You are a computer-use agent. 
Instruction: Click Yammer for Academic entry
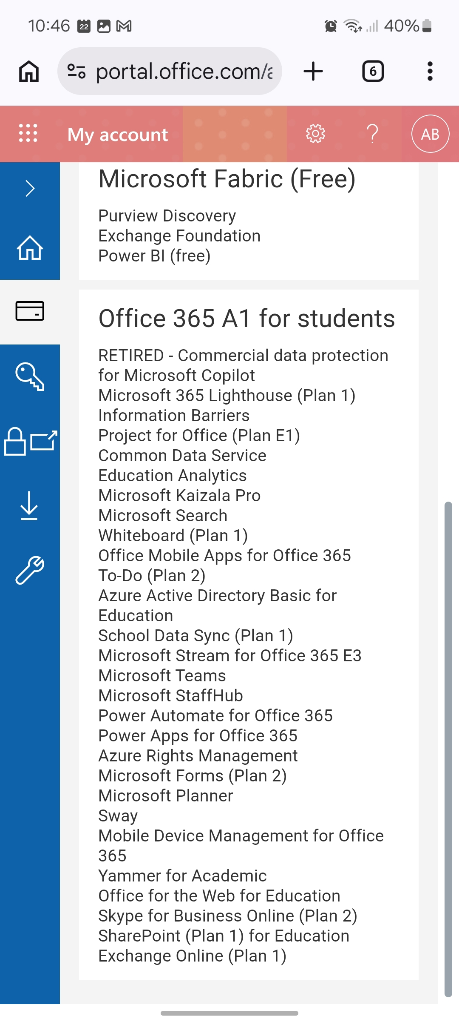[182, 876]
